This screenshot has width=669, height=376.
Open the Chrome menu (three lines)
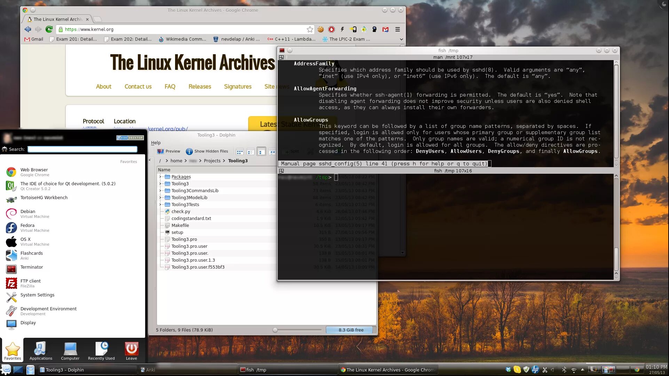click(398, 30)
